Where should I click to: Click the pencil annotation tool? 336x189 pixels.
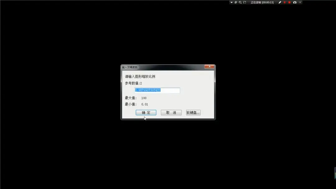coord(280,2)
